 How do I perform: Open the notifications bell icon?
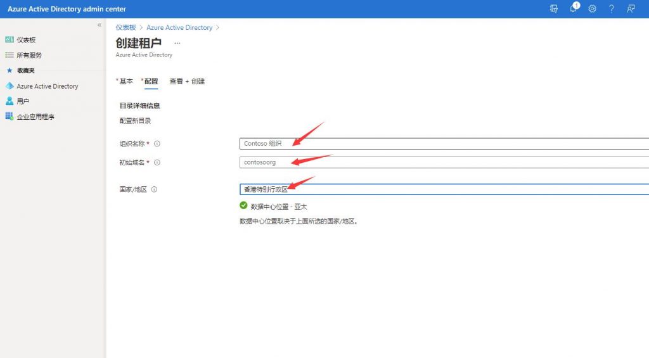(574, 8)
